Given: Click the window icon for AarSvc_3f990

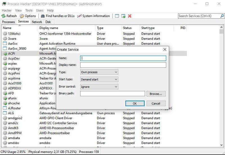Looking at the screenshot, I should tap(5, 48).
